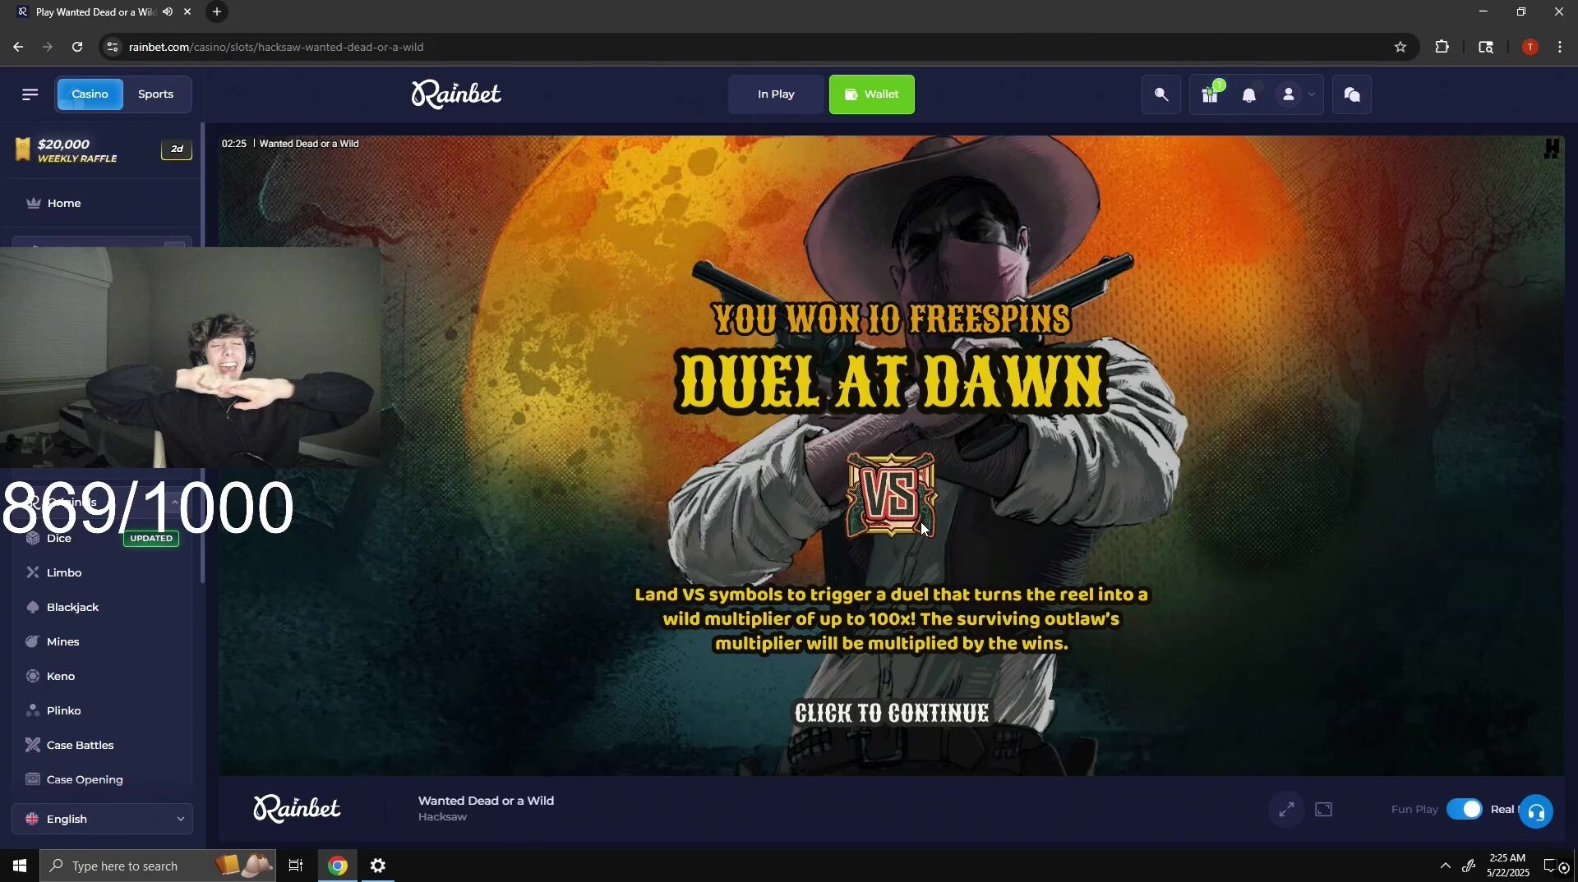This screenshot has height=882, width=1578.
Task: Open the hamburger sidebar menu
Action: pos(30,94)
